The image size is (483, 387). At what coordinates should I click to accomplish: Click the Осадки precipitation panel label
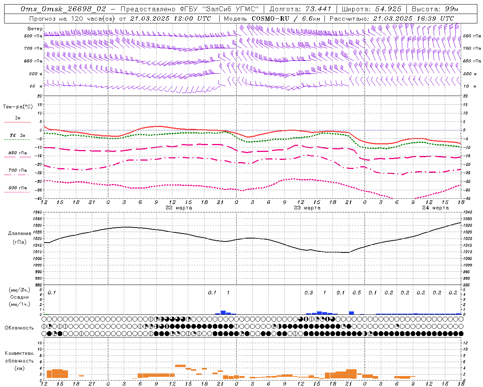pos(19,297)
